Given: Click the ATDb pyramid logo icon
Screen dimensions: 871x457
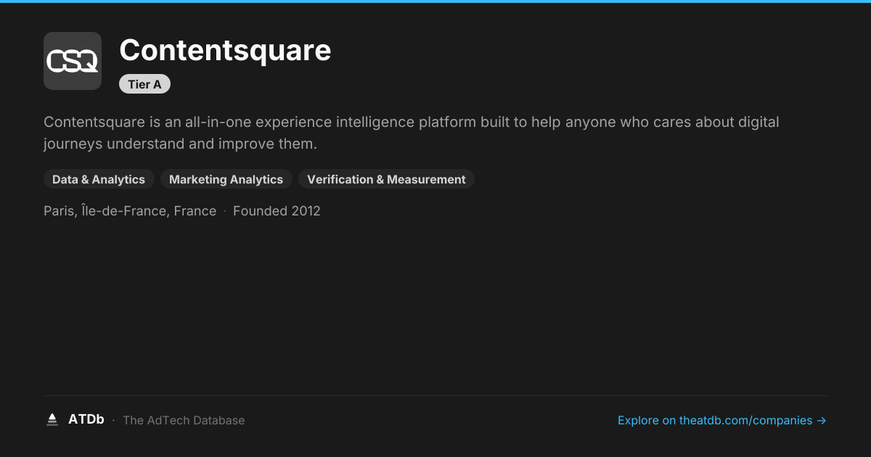Looking at the screenshot, I should [52, 419].
